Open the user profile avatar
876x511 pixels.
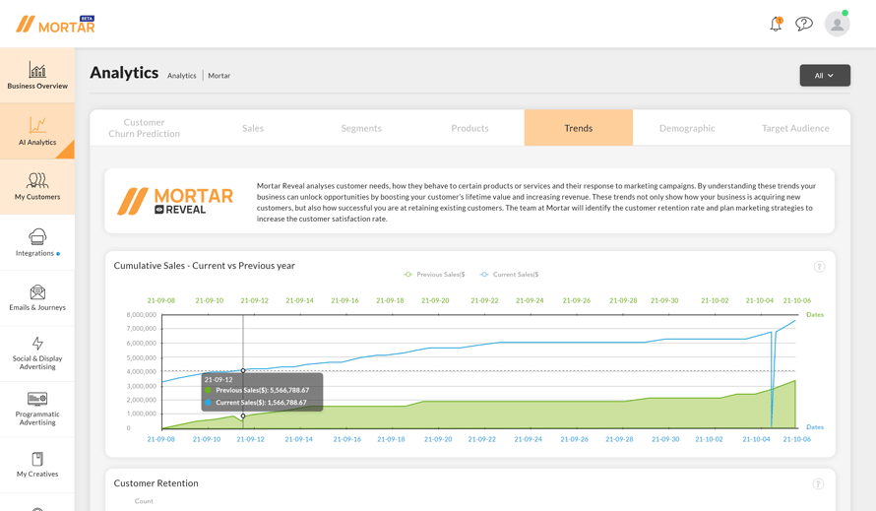(837, 24)
